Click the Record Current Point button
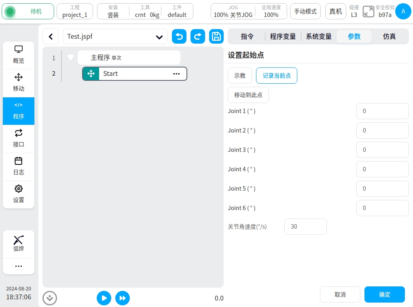413x307 pixels. click(277, 76)
